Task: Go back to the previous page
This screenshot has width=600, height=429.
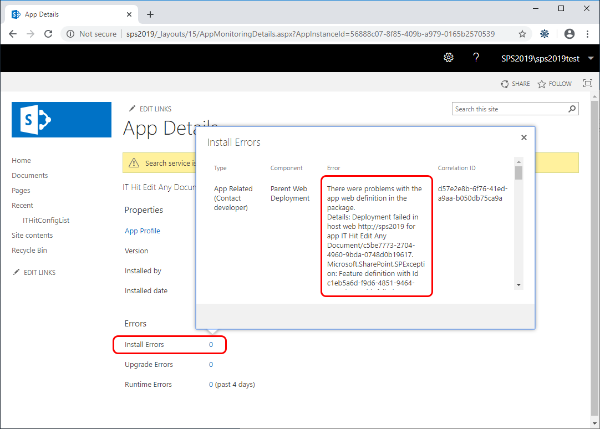Action: coord(13,34)
